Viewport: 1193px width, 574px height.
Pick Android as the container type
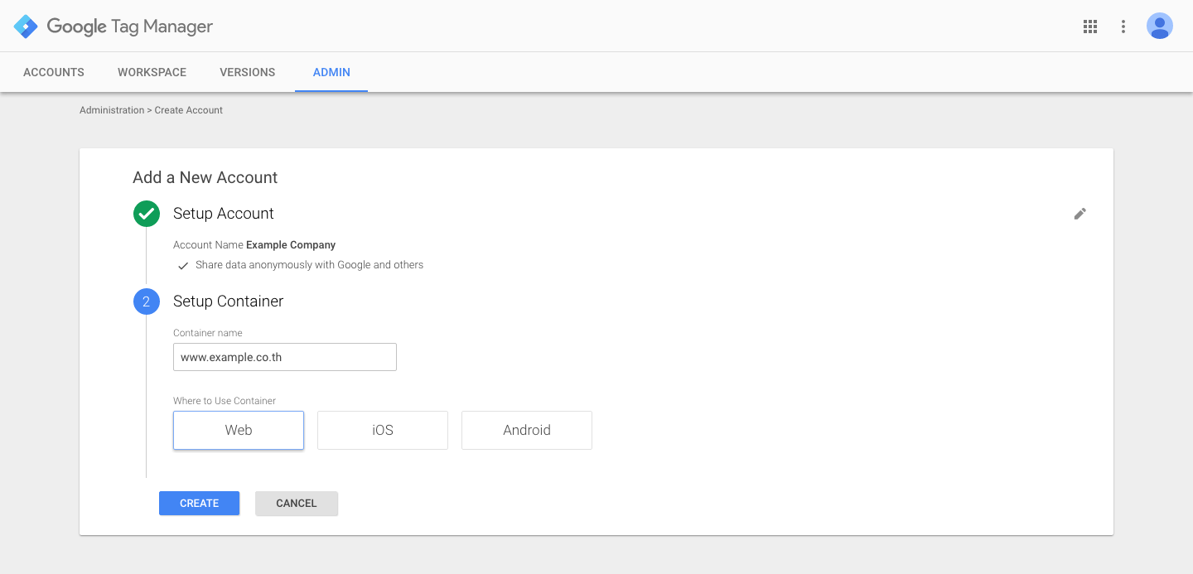pos(527,431)
